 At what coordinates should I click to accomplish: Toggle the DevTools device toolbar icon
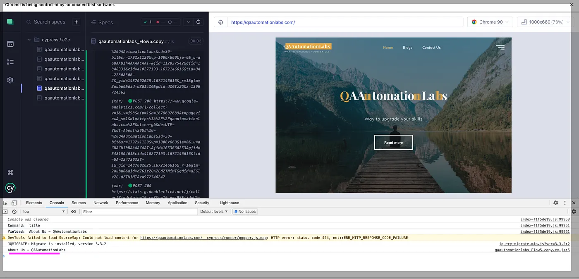click(14, 203)
